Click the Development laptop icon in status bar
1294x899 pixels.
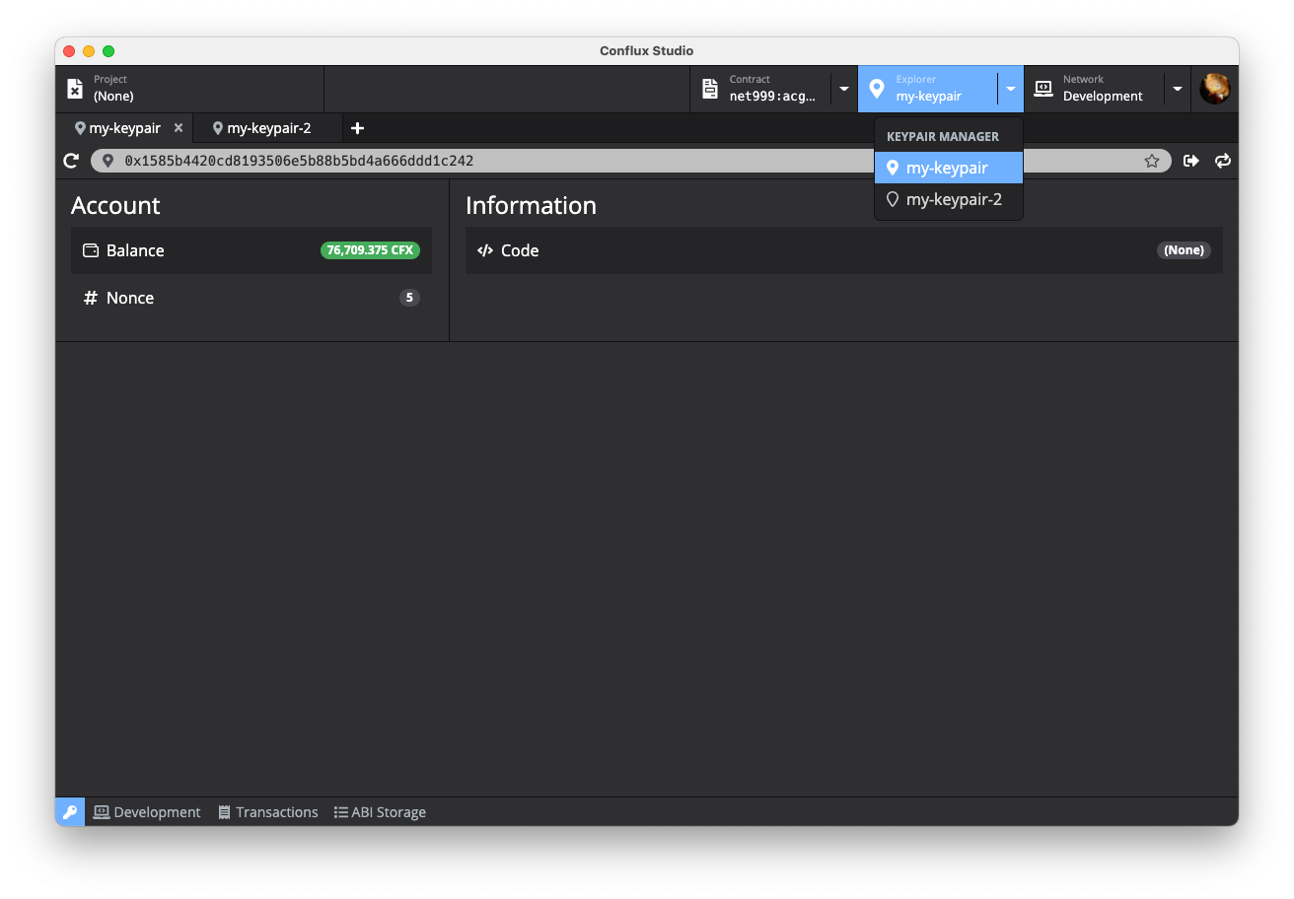click(x=102, y=812)
